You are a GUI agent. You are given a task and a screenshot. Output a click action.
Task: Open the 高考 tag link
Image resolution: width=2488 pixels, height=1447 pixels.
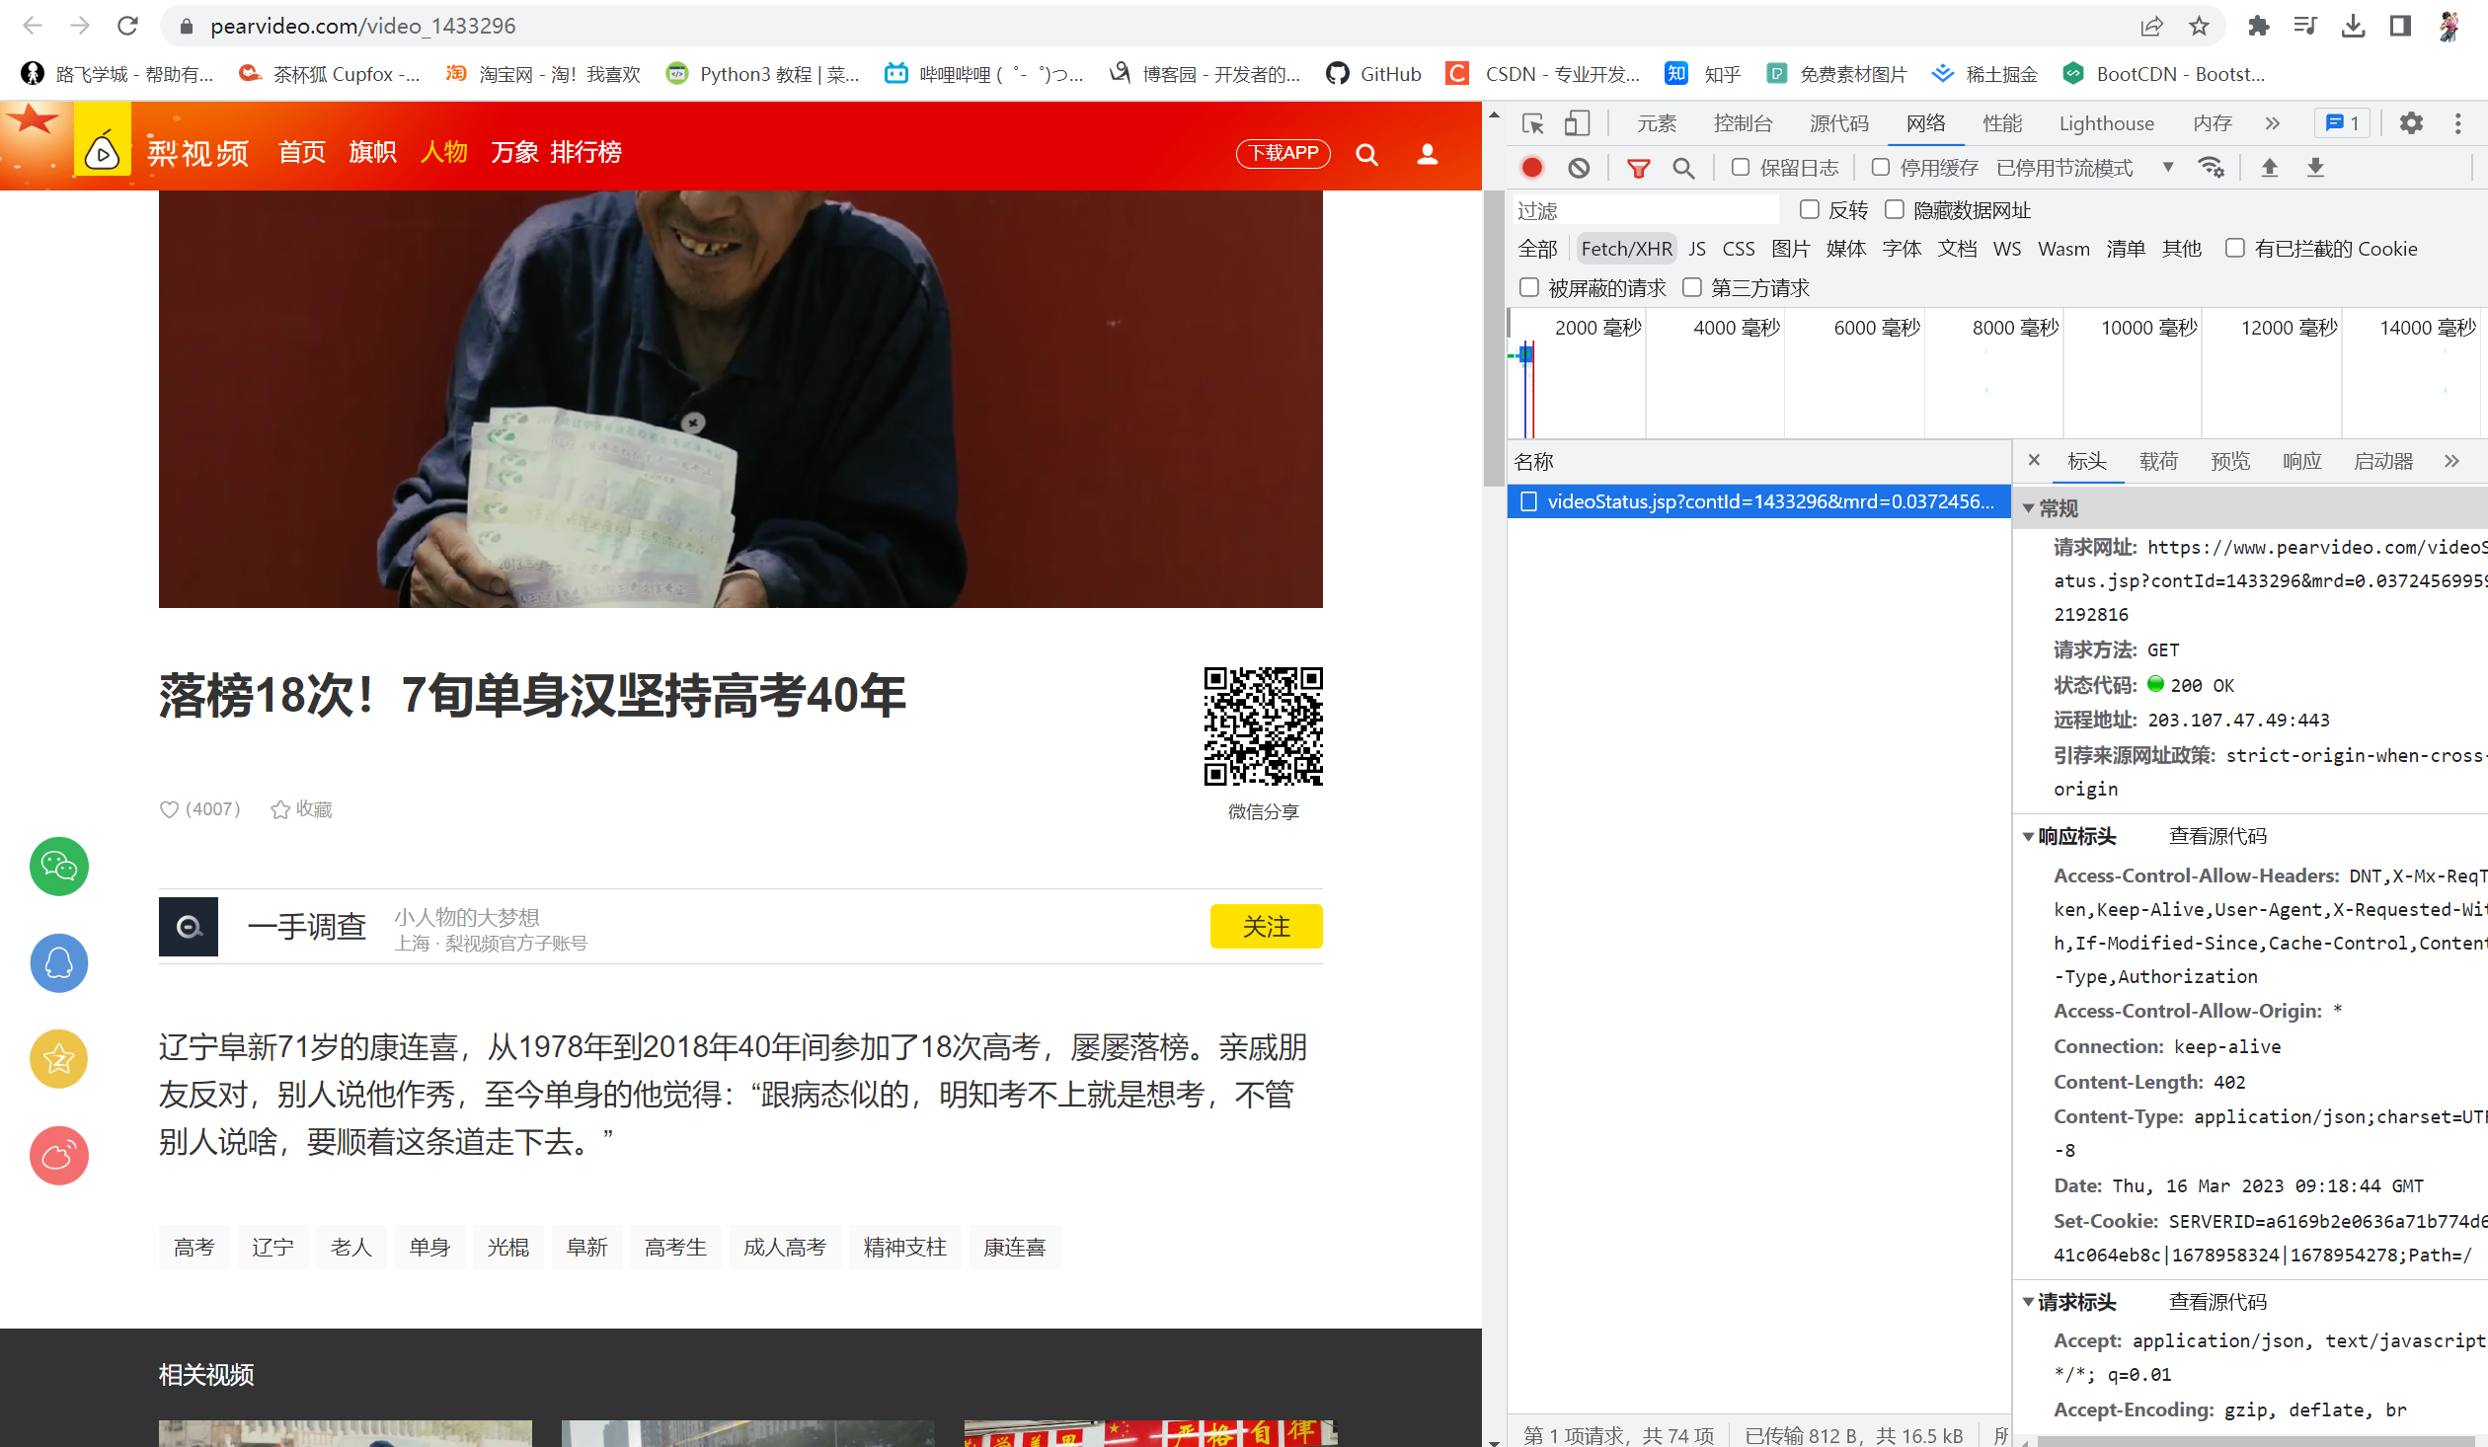click(x=194, y=1248)
